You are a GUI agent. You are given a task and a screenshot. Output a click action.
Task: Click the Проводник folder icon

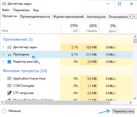(x=9, y=54)
